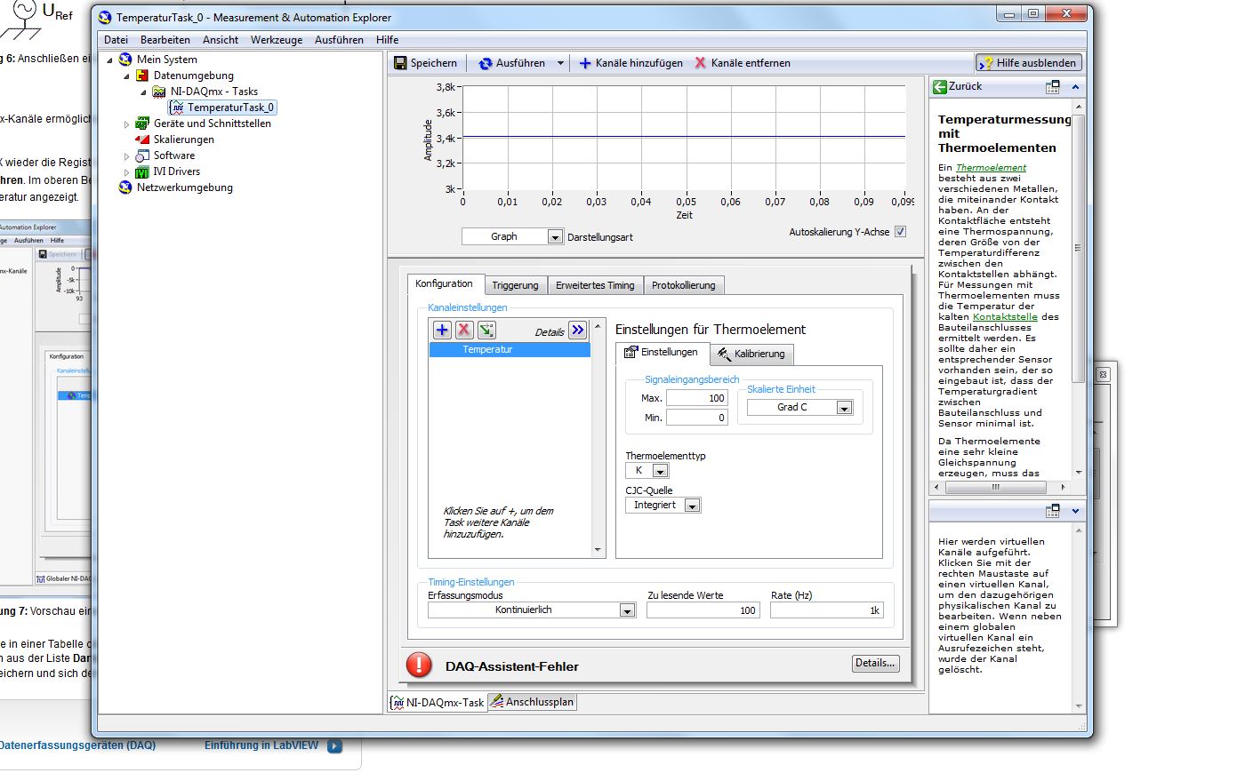
Task: Click the arrow icon in lower help pane
Action: (1076, 511)
